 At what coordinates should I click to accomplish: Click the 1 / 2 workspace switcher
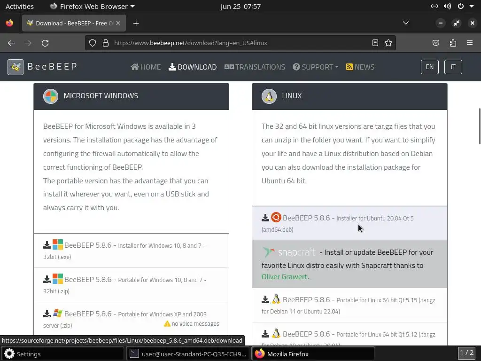[x=466, y=353]
